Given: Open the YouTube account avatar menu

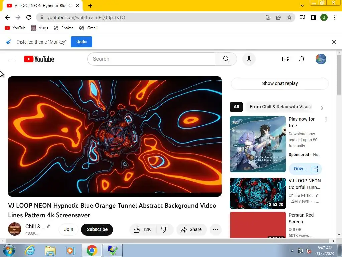Looking at the screenshot, I should (321, 59).
